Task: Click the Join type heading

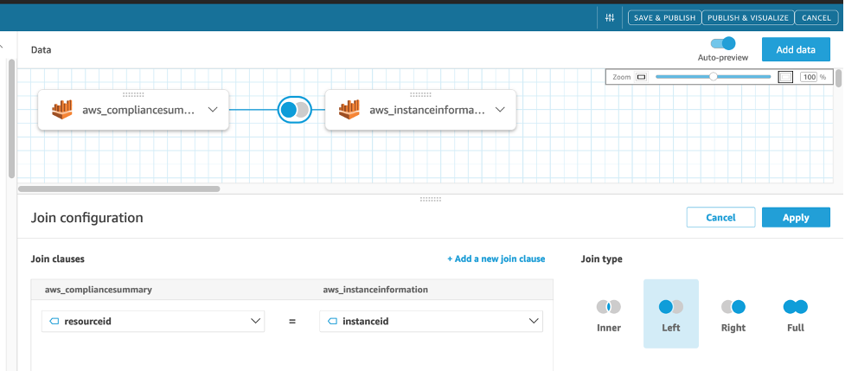Action: tap(601, 259)
